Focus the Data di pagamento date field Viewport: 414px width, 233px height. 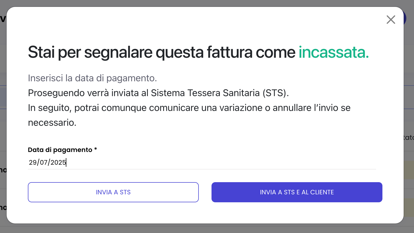point(202,162)
